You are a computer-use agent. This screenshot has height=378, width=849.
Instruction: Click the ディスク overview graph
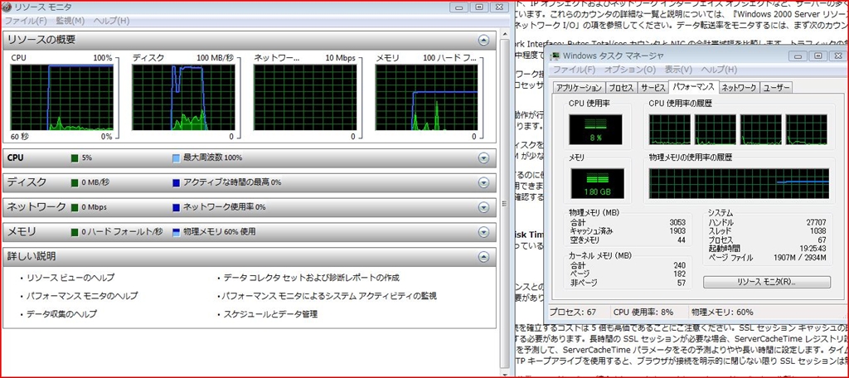tap(183, 98)
